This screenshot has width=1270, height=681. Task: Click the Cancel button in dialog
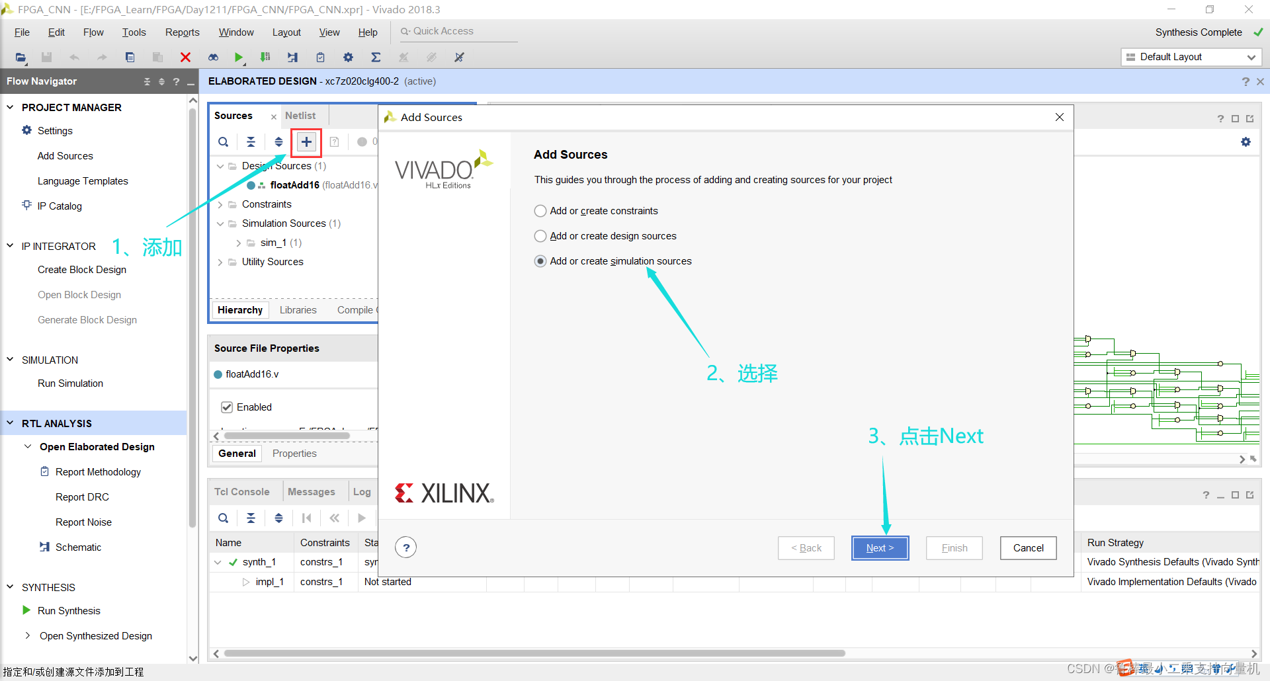click(x=1028, y=548)
